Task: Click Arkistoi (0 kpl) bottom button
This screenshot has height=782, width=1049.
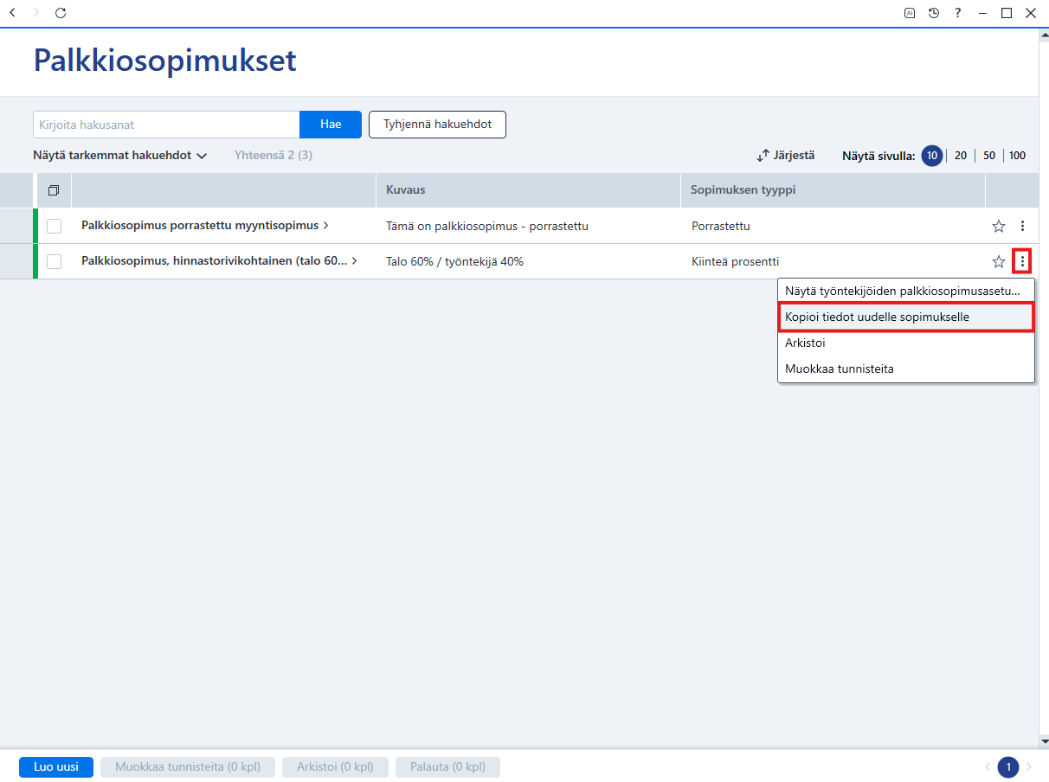Action: (x=335, y=767)
